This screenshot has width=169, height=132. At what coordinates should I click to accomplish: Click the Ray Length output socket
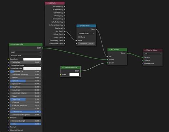pos(65,28)
